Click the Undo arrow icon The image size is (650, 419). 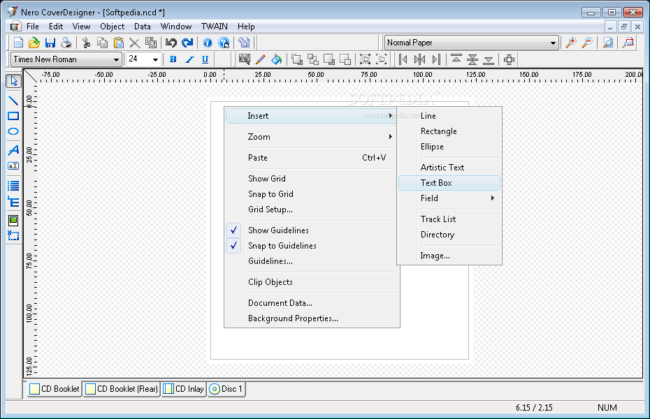tap(171, 43)
